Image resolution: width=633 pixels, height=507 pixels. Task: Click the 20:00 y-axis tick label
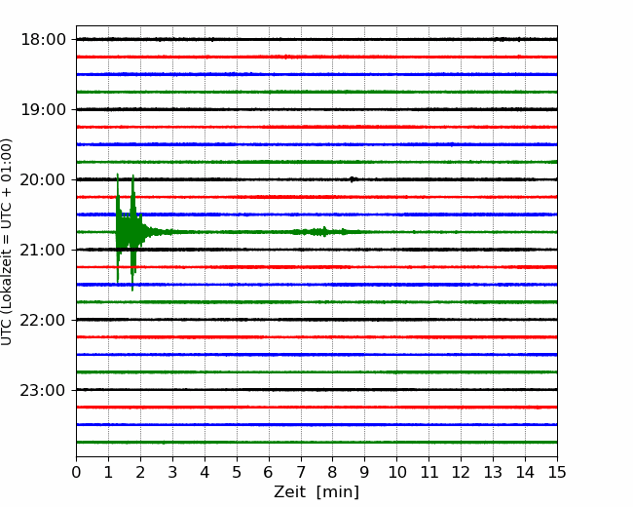pyautogui.click(x=42, y=179)
